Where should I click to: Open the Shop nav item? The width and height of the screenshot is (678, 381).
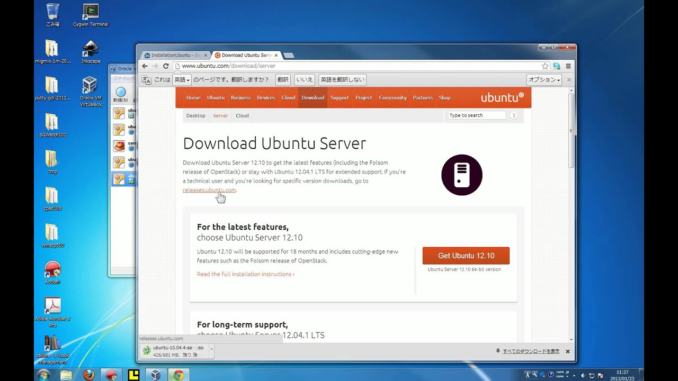(x=444, y=98)
